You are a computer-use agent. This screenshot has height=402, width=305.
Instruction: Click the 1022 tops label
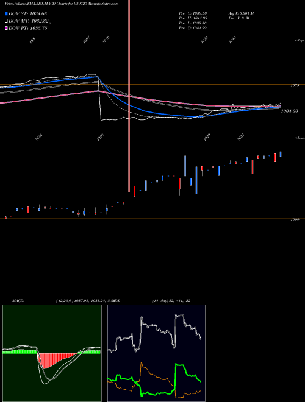(204, 40)
